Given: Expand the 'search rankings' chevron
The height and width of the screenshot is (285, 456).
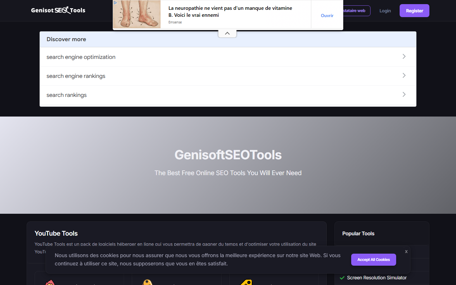Looking at the screenshot, I should pos(404,94).
